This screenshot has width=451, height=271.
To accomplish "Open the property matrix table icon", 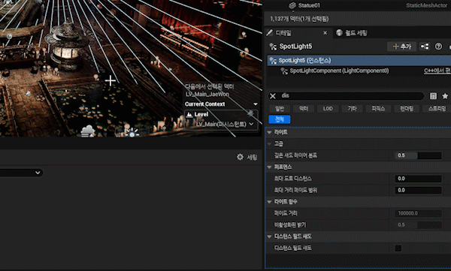I will [x=433, y=95].
